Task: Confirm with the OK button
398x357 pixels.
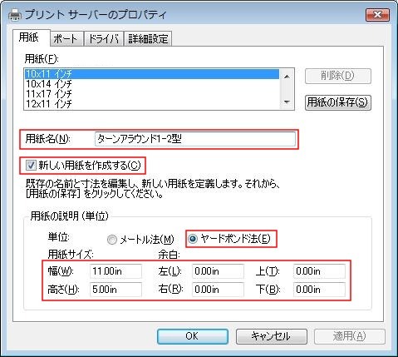Action: [x=193, y=336]
